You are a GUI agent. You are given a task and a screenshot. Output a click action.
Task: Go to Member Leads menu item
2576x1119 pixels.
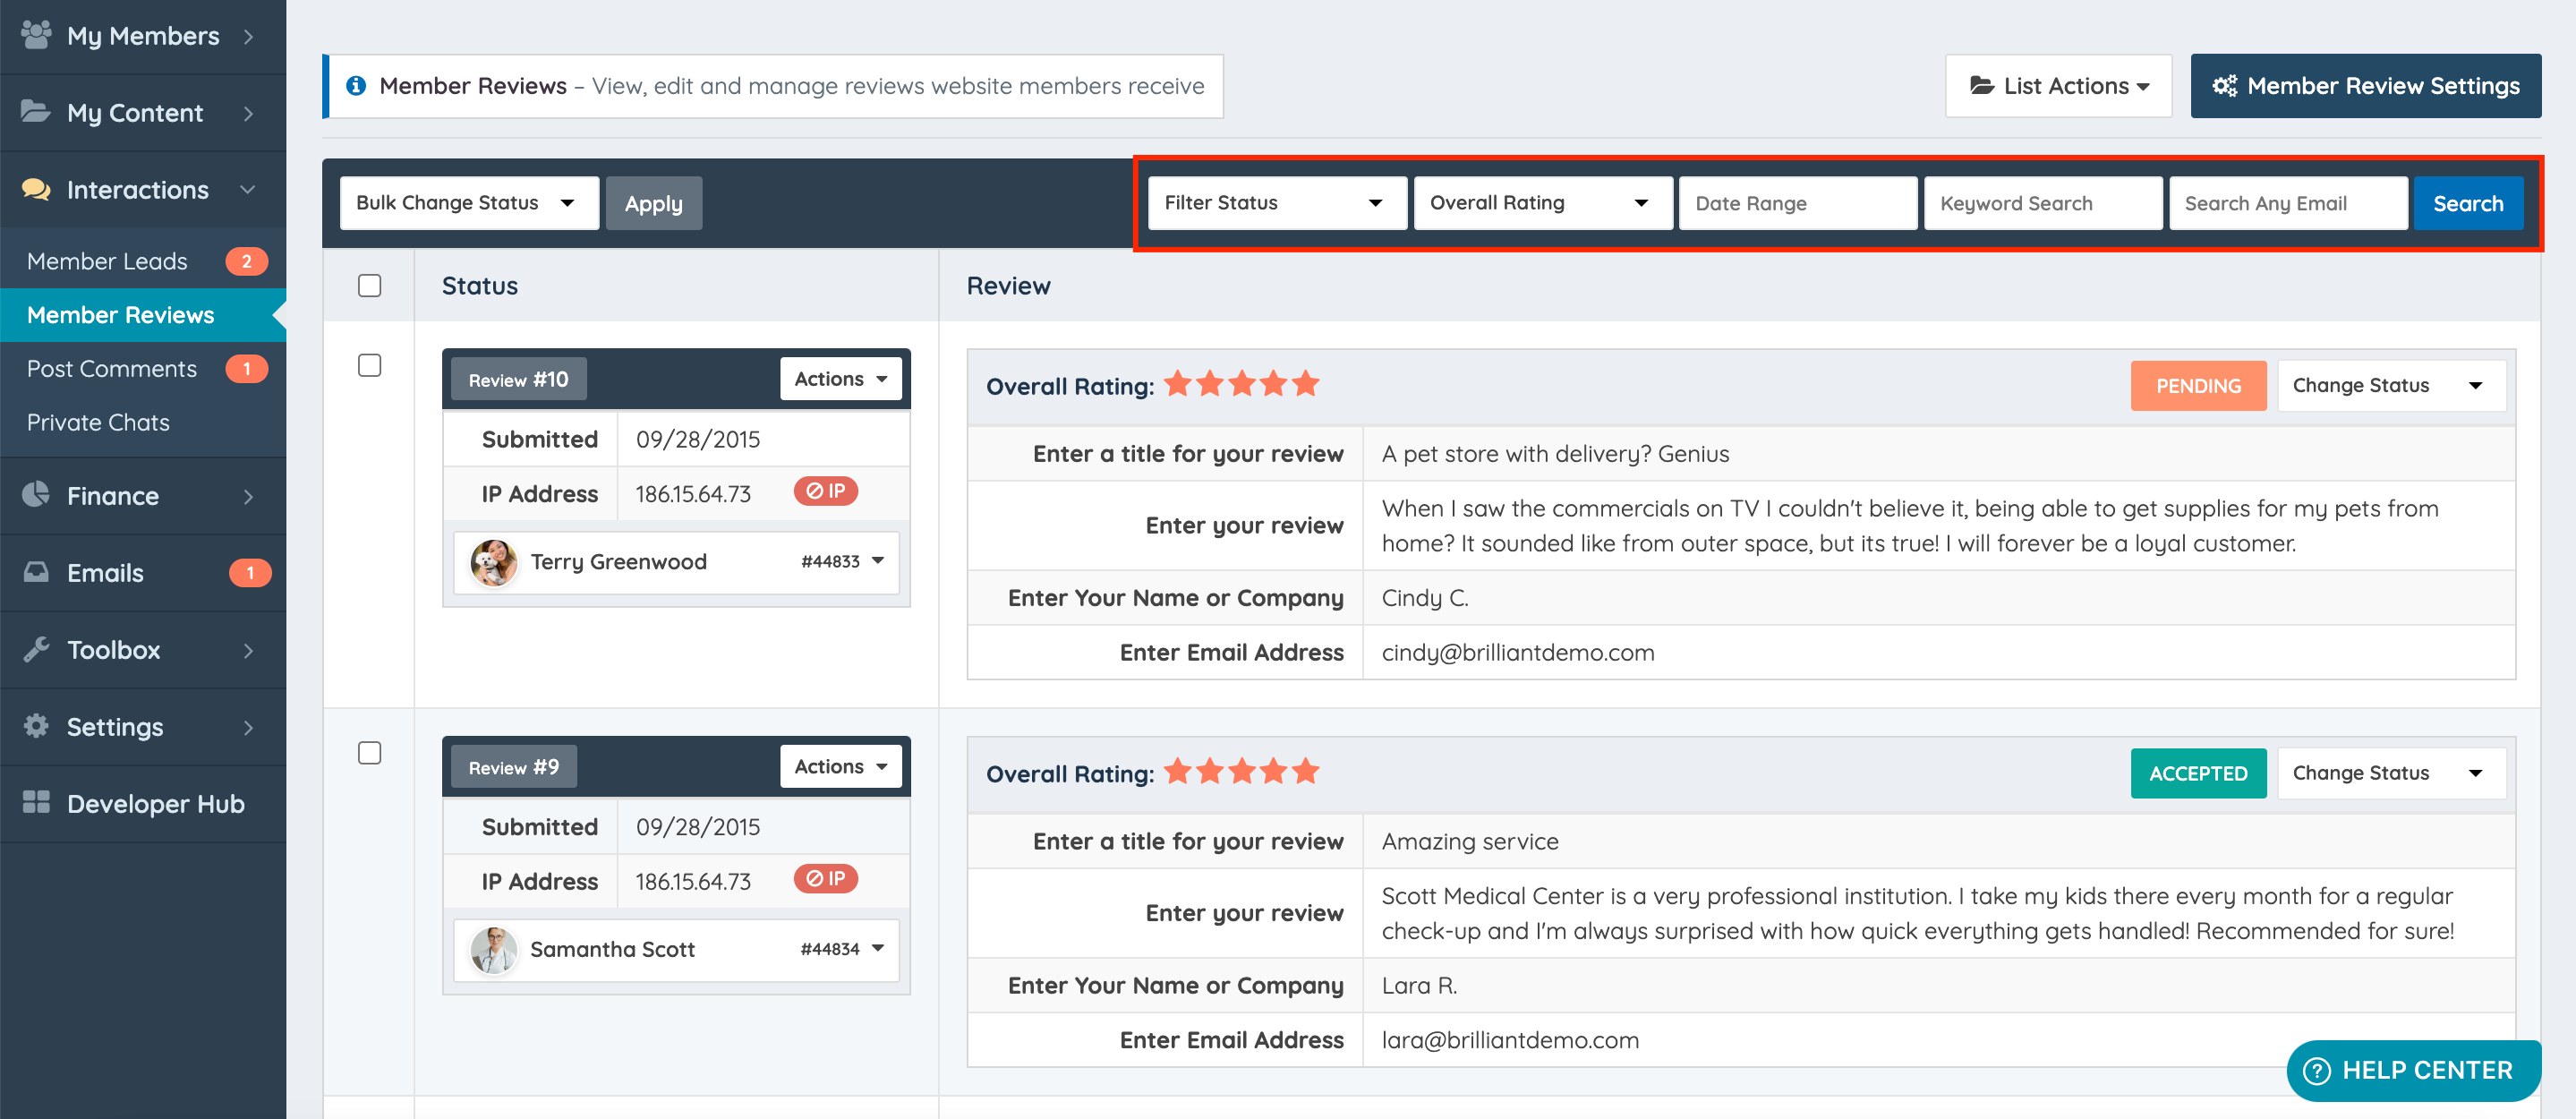pyautogui.click(x=107, y=261)
